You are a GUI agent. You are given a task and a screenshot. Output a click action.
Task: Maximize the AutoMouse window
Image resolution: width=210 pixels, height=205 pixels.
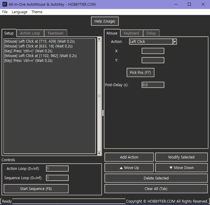tap(189, 4)
